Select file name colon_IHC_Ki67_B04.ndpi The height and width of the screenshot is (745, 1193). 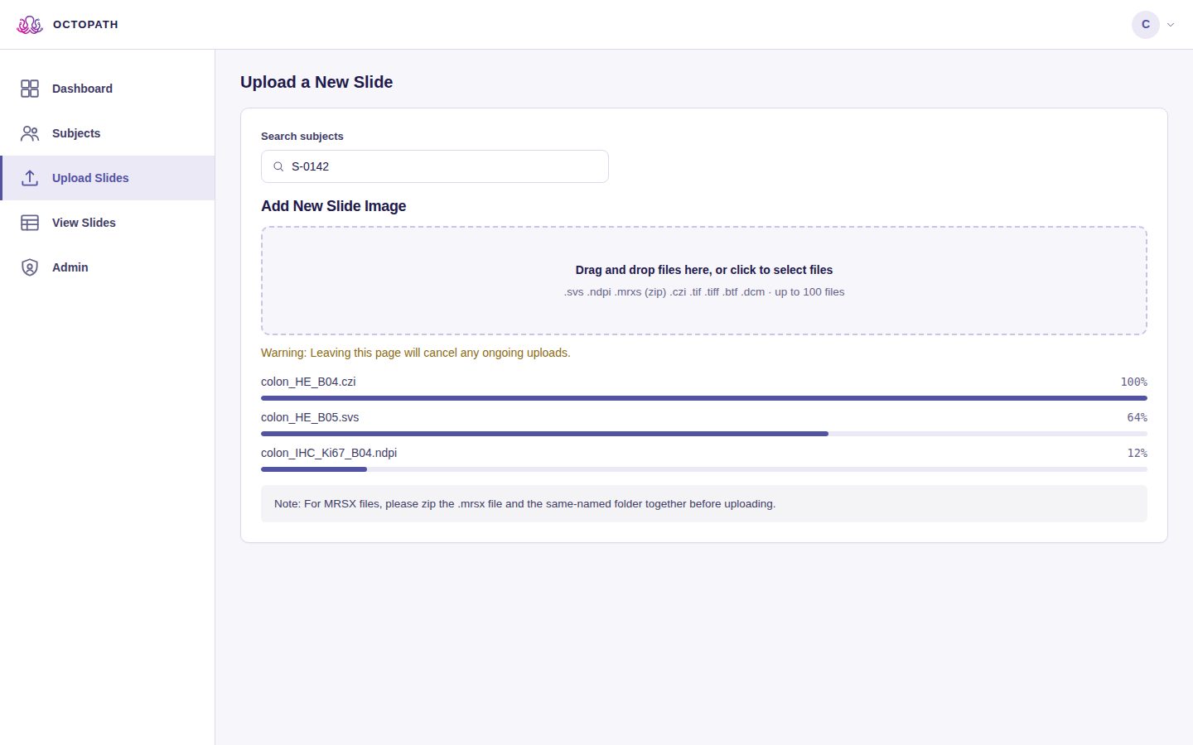tap(329, 453)
